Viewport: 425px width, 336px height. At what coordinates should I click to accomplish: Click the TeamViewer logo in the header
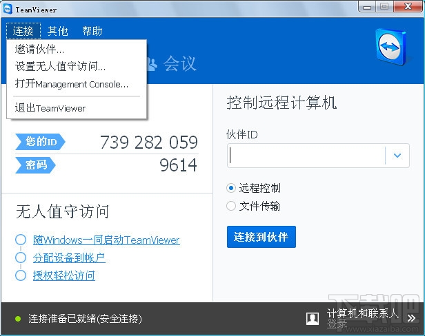tap(391, 47)
